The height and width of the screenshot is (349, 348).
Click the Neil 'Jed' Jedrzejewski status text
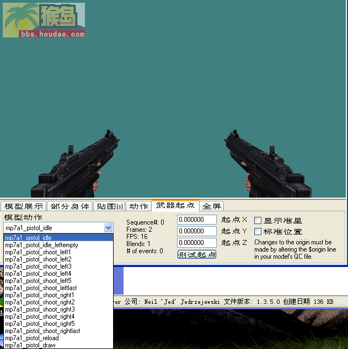[x=182, y=302]
